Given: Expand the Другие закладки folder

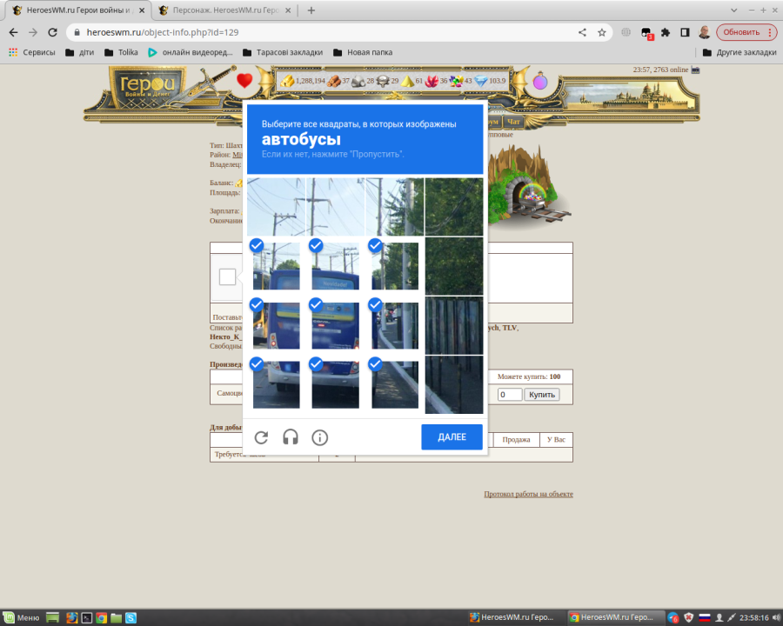Looking at the screenshot, I should pos(739,52).
